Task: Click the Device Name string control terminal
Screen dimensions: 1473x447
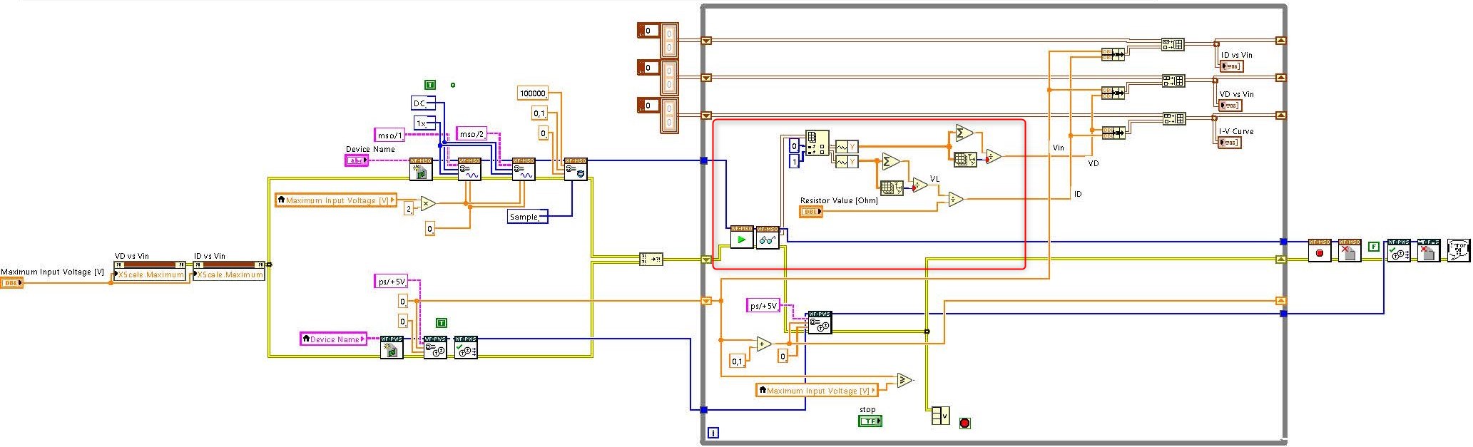Action: point(357,160)
